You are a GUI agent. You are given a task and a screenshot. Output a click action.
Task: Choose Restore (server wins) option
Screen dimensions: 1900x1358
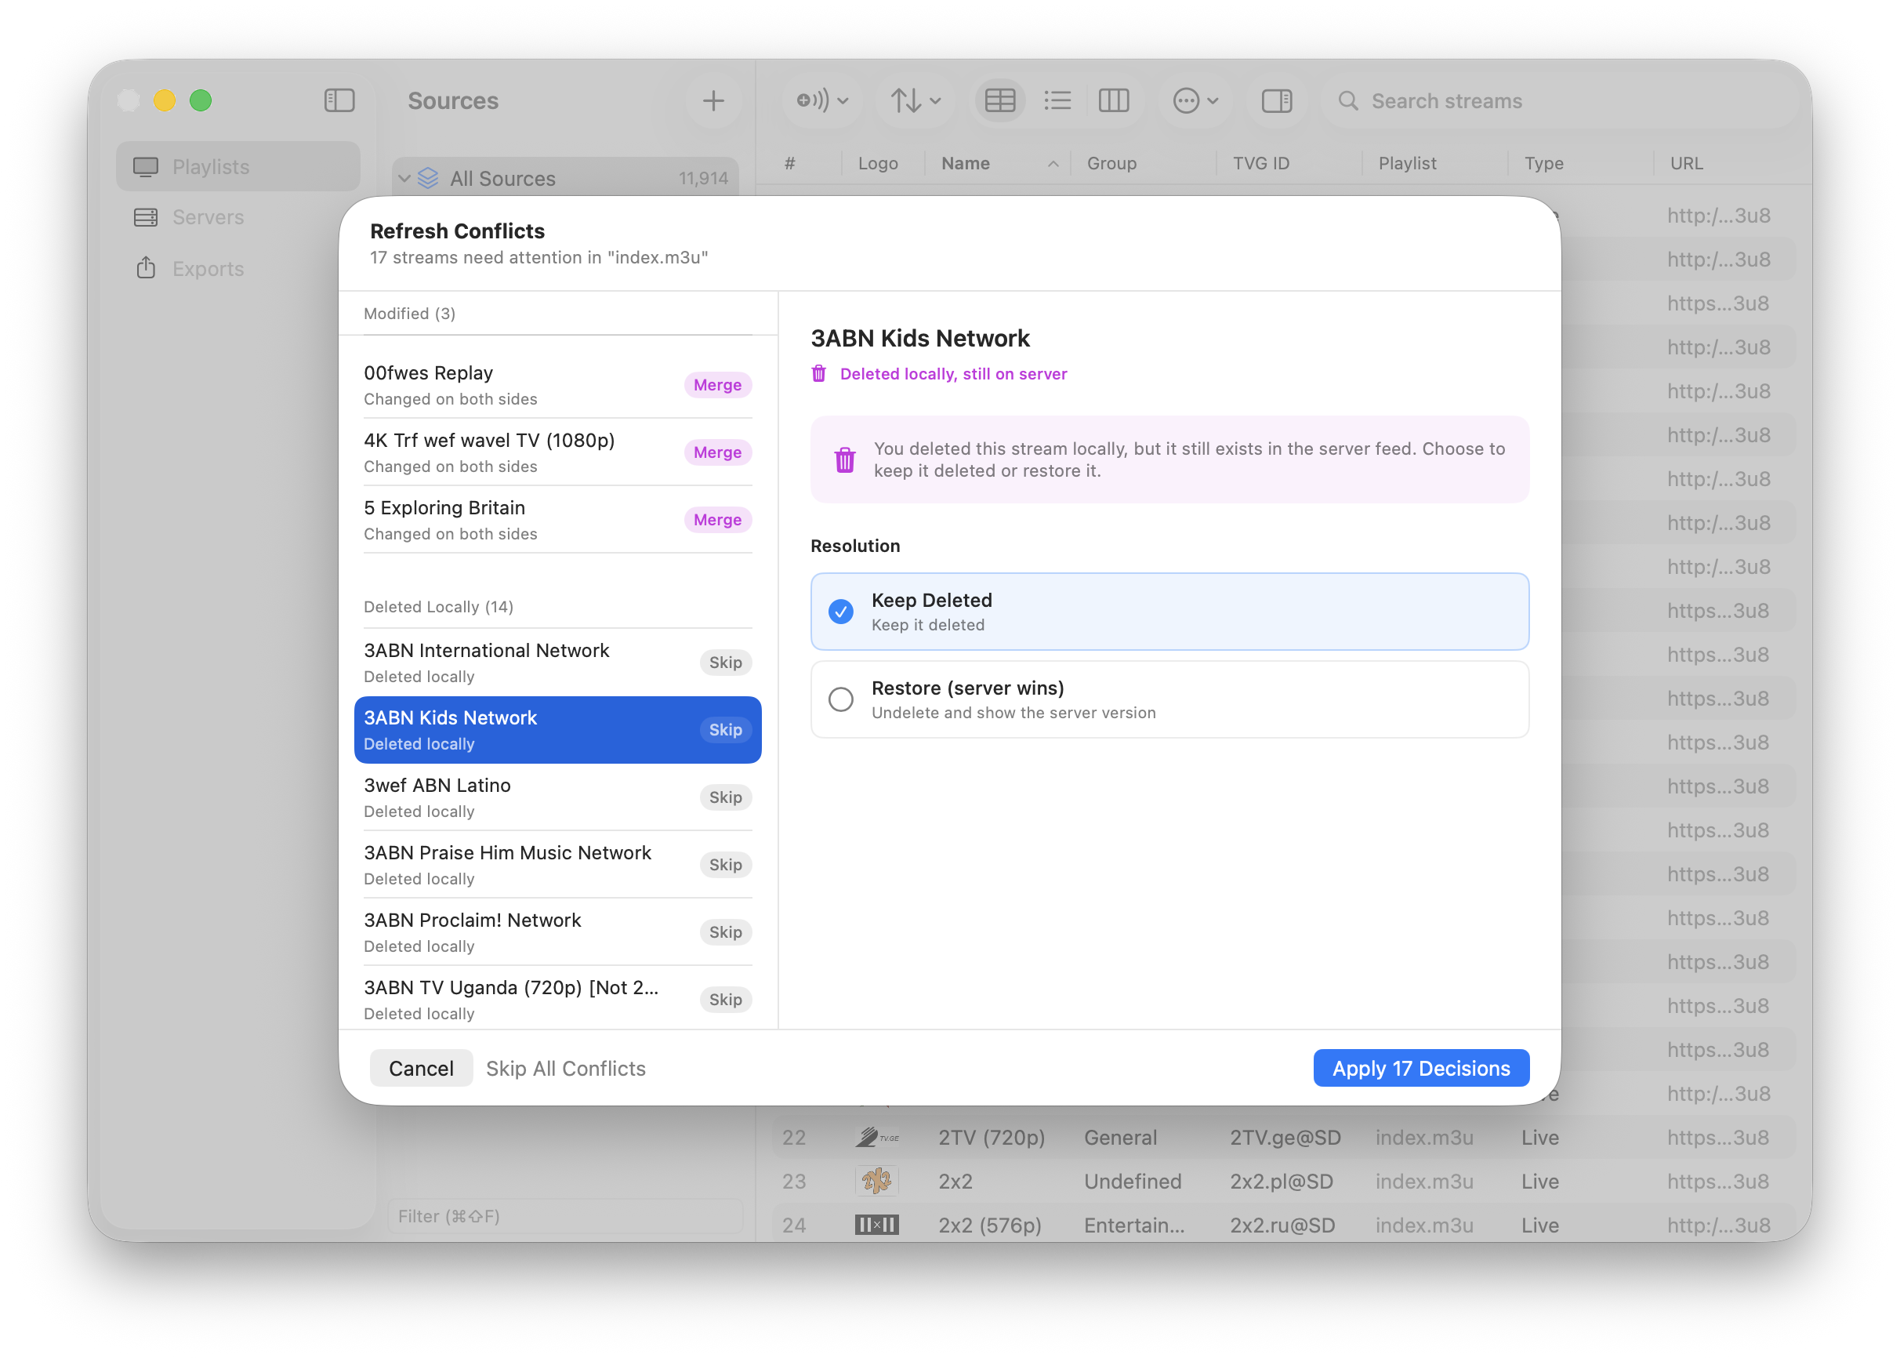tap(841, 699)
